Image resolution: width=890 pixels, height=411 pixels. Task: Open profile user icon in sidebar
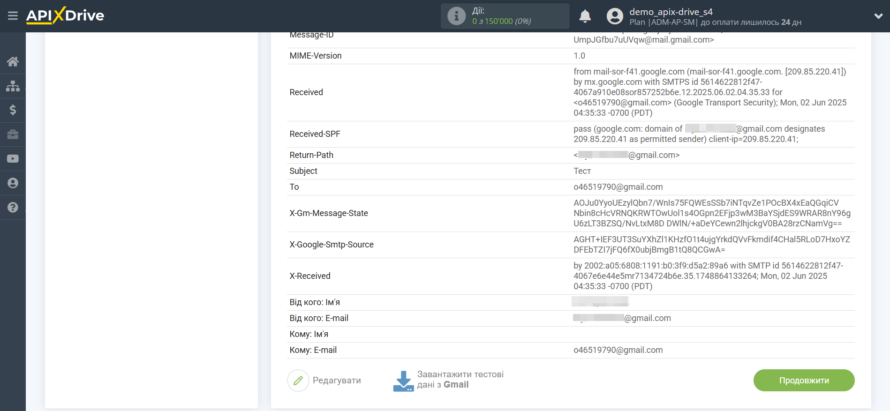13,183
